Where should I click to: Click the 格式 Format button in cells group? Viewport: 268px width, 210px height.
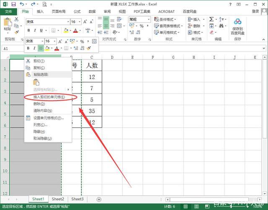click(196, 32)
